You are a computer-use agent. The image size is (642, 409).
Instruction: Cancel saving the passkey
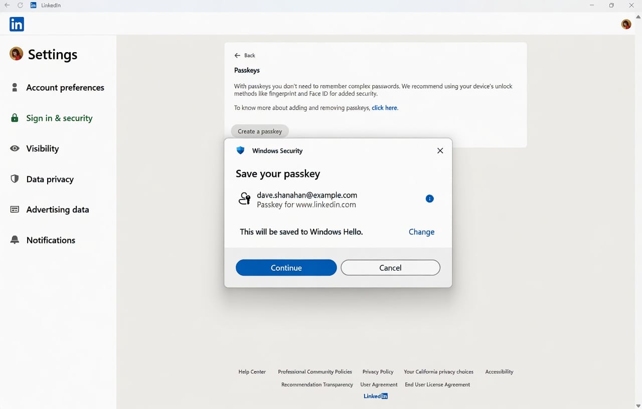tap(390, 267)
